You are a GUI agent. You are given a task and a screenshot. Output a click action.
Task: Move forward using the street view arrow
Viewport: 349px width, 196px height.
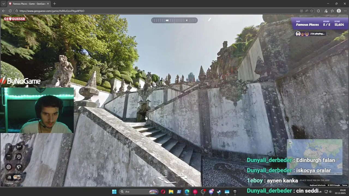tap(182, 177)
